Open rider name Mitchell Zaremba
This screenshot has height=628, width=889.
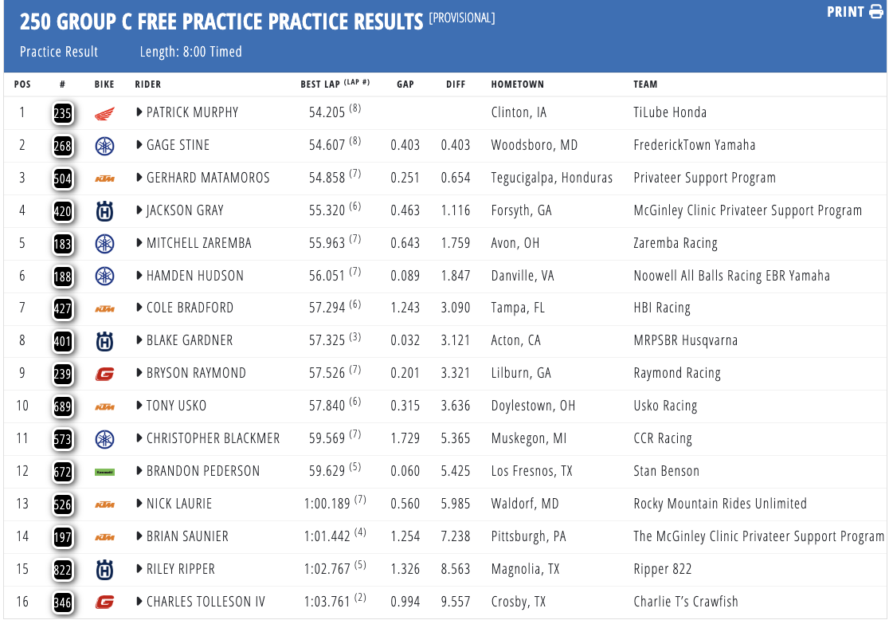198,243
